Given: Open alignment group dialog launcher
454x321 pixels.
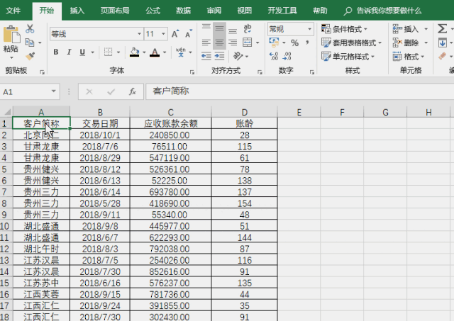Looking at the screenshot, I should [x=260, y=72].
